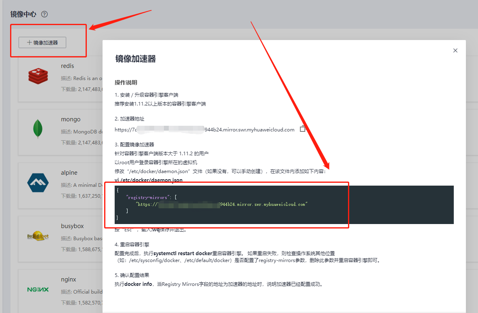Click the busybox logo
The image size is (478, 313).
coord(38,236)
